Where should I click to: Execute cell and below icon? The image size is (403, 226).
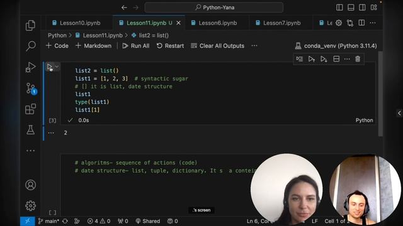coord(324,59)
